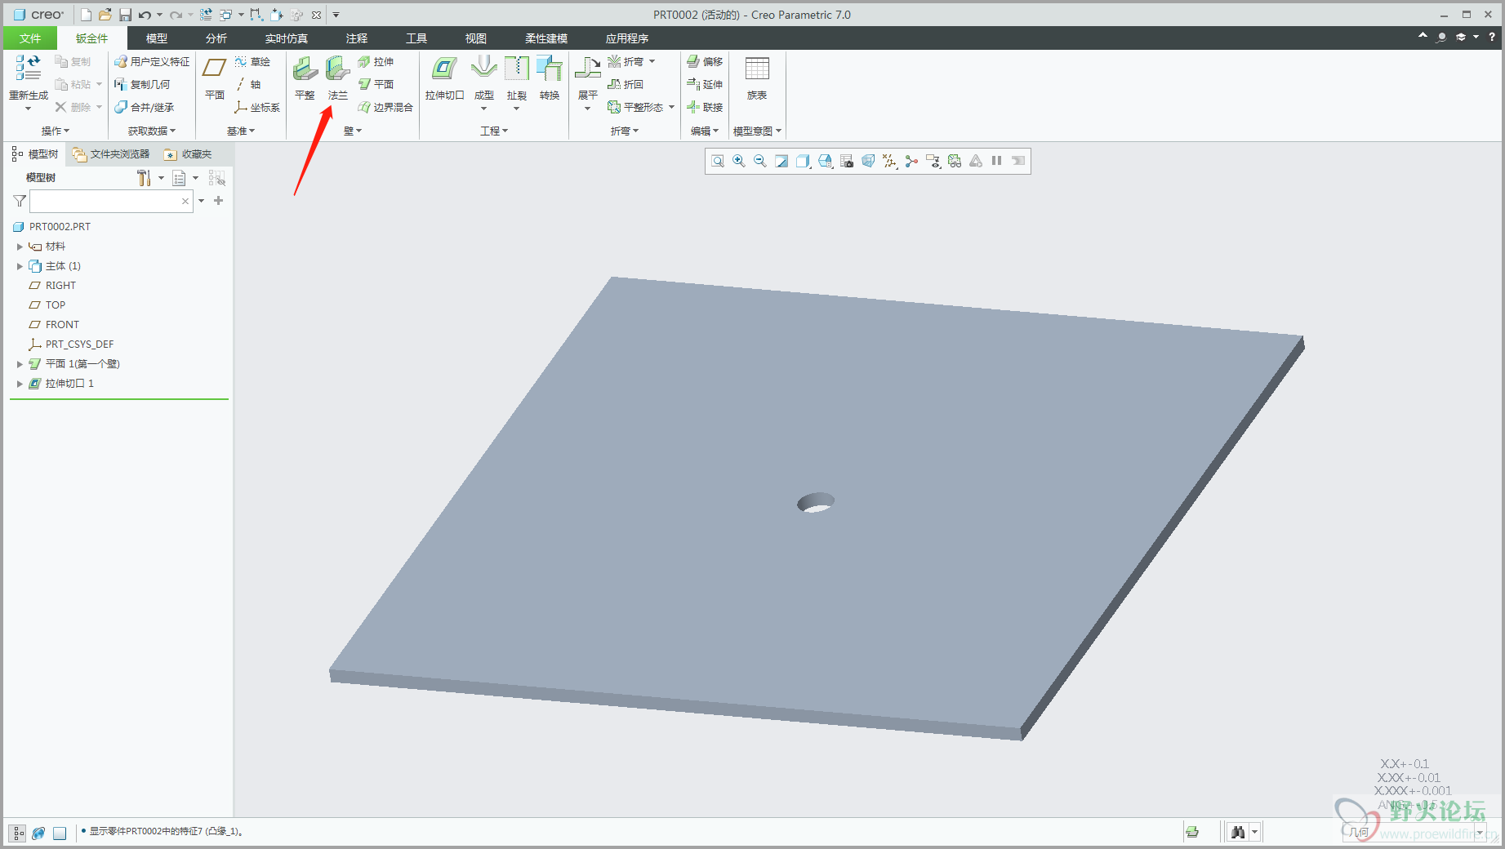Open the 文件夹浏览器 panel tab
The image size is (1505, 849).
(111, 154)
